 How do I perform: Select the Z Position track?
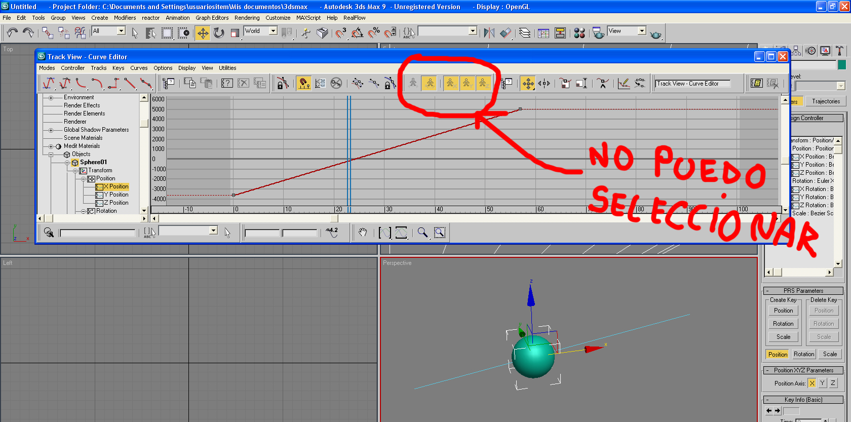pos(116,203)
